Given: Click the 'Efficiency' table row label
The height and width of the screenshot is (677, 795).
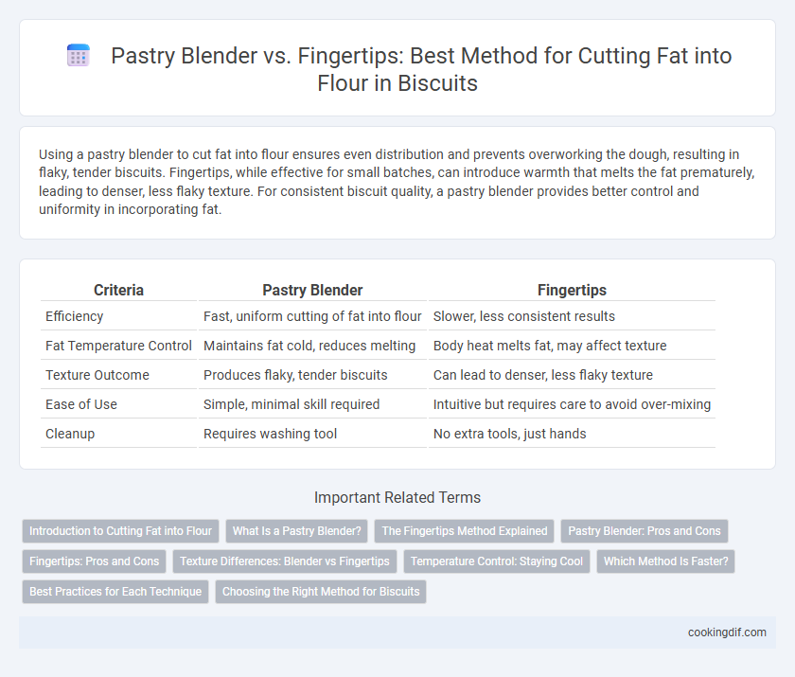Looking at the screenshot, I should tap(75, 316).
